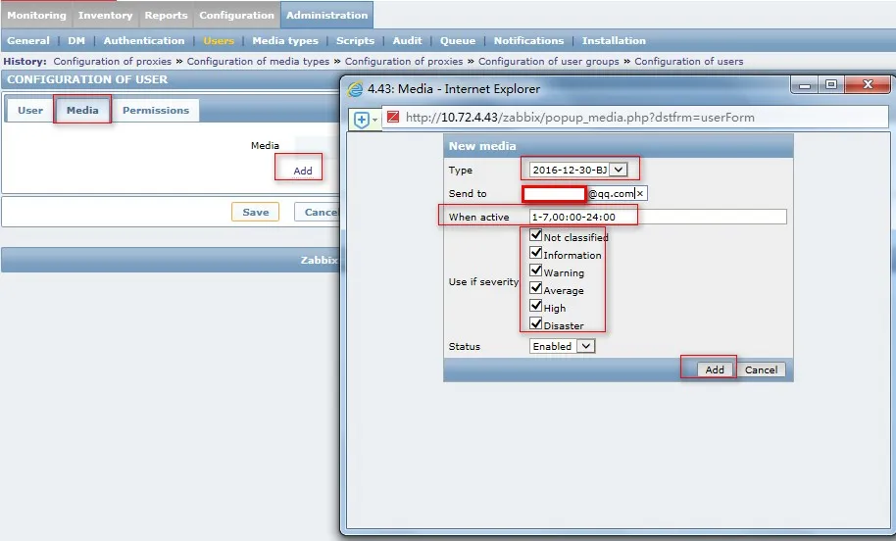Toggle the High severity checkbox
The width and height of the screenshot is (896, 541).
point(535,306)
